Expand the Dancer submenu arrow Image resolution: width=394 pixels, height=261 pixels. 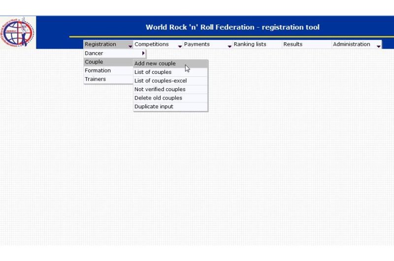[143, 53]
